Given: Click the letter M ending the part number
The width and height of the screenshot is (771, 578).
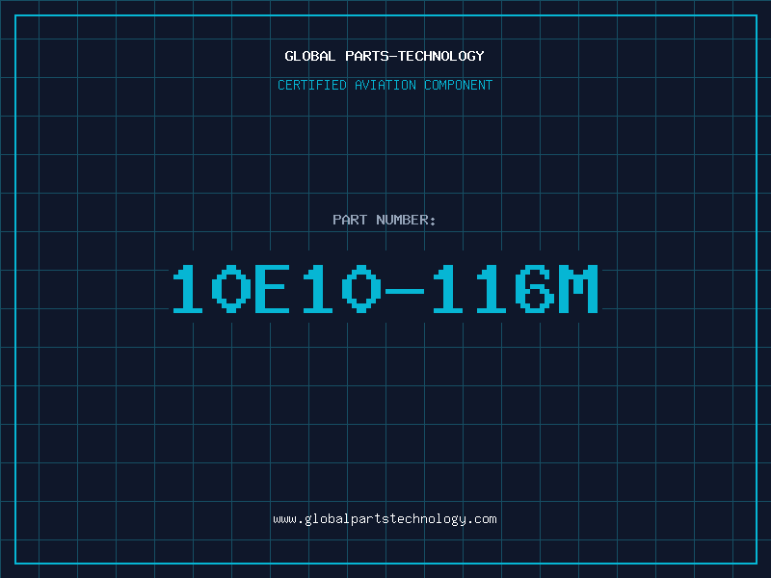Looking at the screenshot, I should (x=578, y=288).
